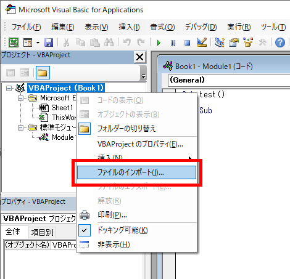Screen dimensions: 290x279
Task: Select VBAProject (Book1) in project tree
Action: (x=66, y=88)
